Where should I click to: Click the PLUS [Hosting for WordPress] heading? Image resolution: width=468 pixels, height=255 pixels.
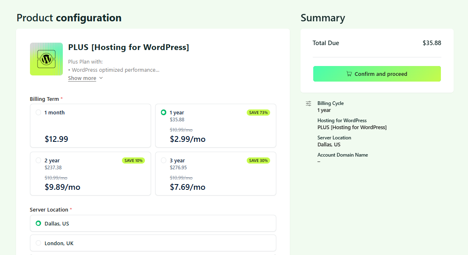pyautogui.click(x=128, y=48)
